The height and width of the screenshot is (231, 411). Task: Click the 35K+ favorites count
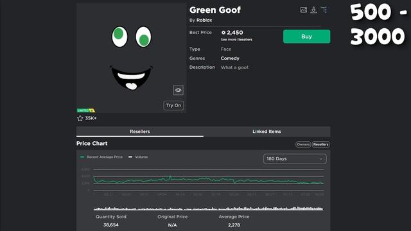coord(91,118)
